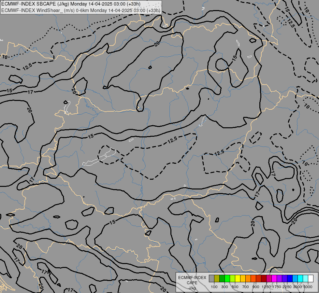Select the olive legend color box
319x293 pixels.
(x=217, y=278)
